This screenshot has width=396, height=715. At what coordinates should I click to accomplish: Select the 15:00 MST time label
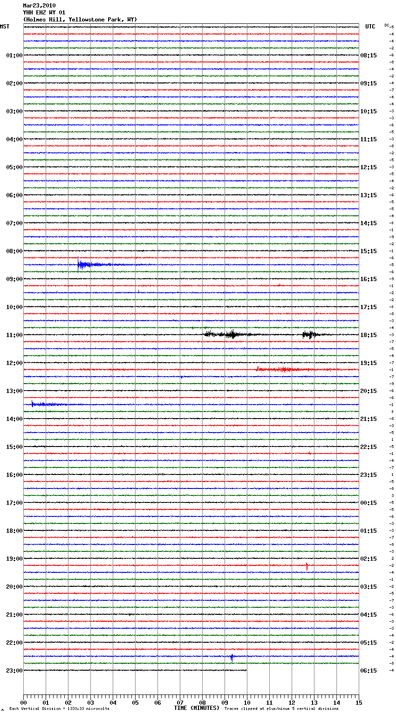(14, 447)
